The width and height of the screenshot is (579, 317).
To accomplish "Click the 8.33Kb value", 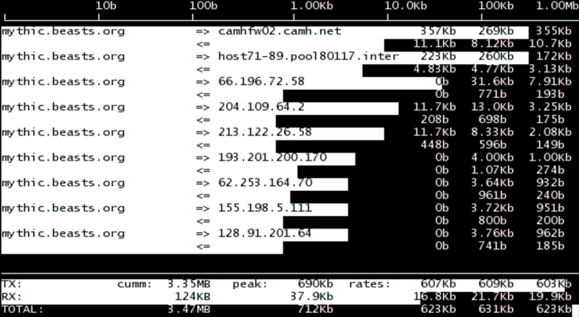I will pyautogui.click(x=492, y=132).
